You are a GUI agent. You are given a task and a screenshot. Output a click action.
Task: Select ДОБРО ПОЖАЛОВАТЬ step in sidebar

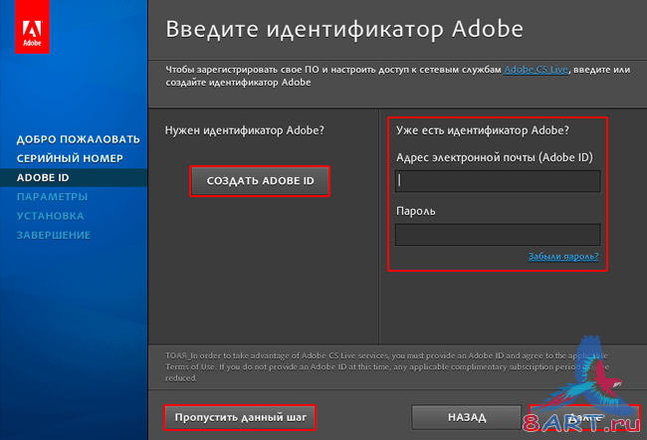(x=78, y=139)
